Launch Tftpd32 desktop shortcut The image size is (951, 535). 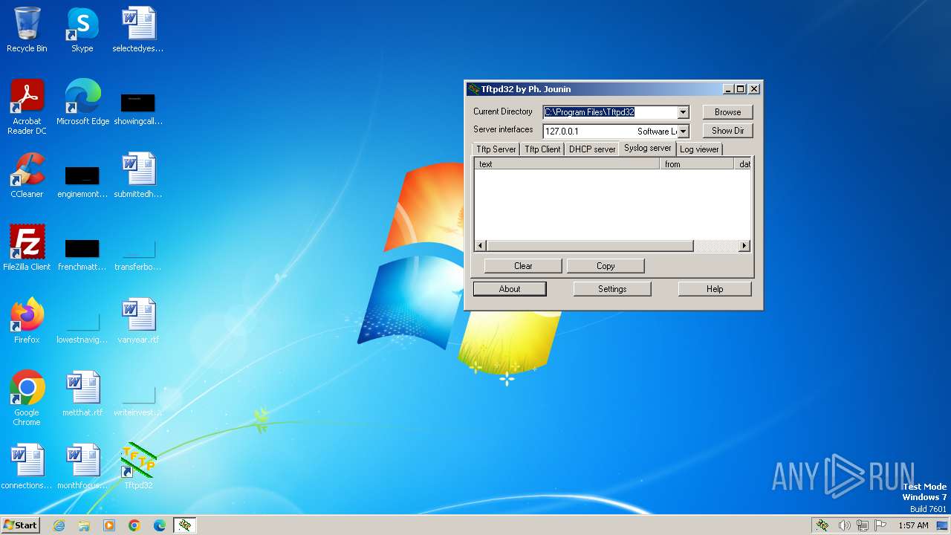point(138,467)
